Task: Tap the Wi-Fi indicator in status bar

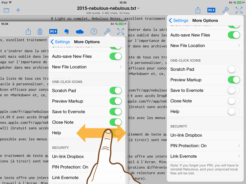Action: (x=10, y=2)
